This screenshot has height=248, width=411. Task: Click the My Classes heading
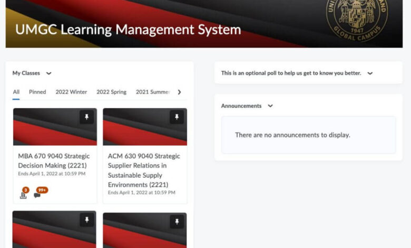(x=26, y=73)
